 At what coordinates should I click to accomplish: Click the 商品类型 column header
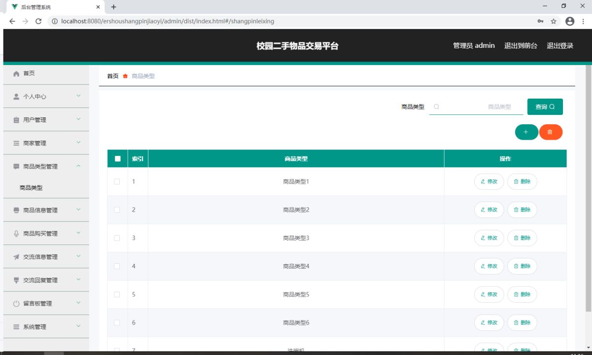click(x=296, y=159)
